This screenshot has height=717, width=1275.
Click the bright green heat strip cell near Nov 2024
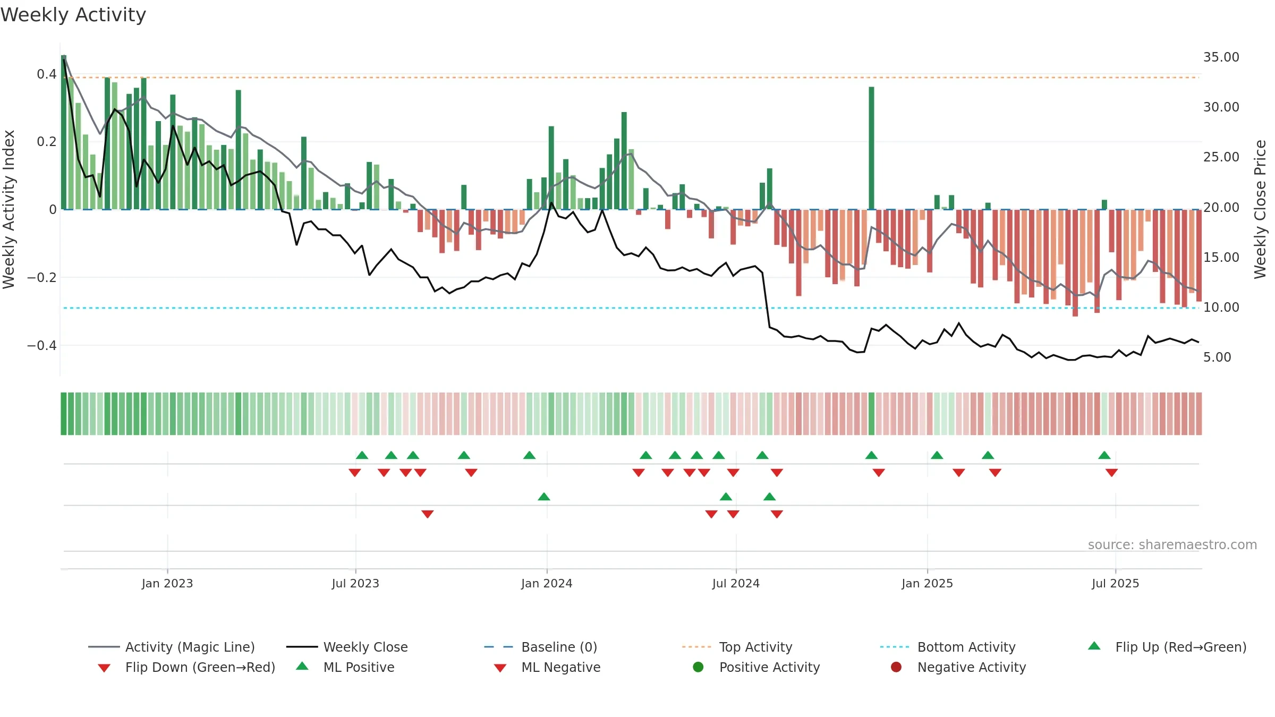coord(871,414)
